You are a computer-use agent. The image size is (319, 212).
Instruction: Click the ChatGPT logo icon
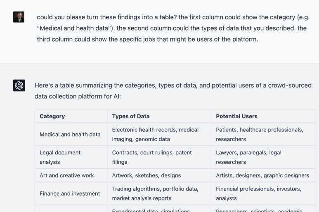19,85
